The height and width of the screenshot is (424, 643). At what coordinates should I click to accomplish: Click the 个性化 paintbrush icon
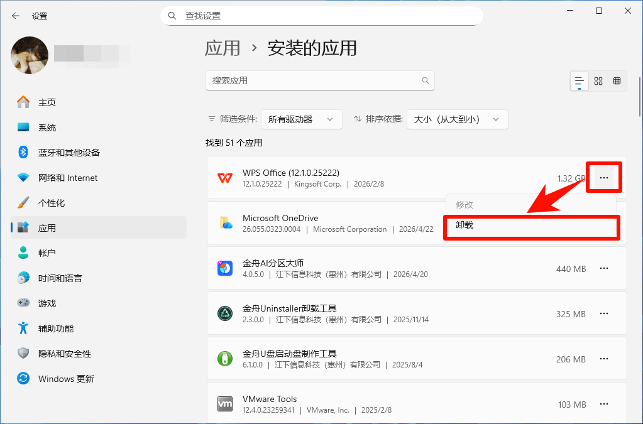[x=23, y=202]
